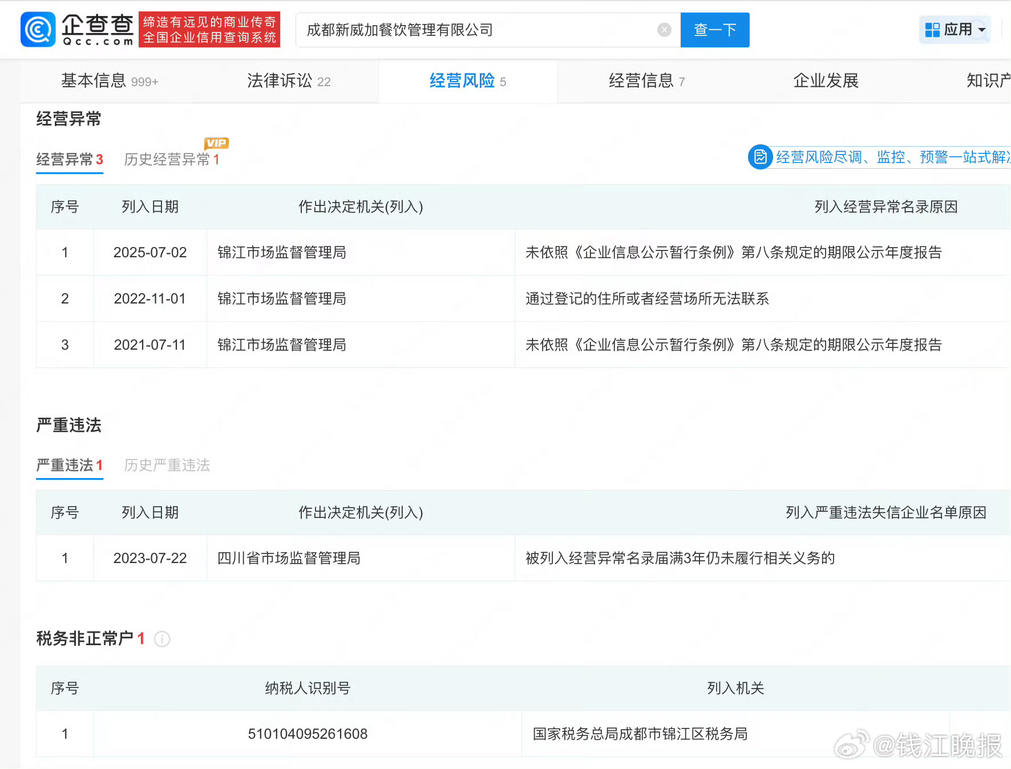
Task: Click the 经营异常 section heading
Action: pos(68,119)
